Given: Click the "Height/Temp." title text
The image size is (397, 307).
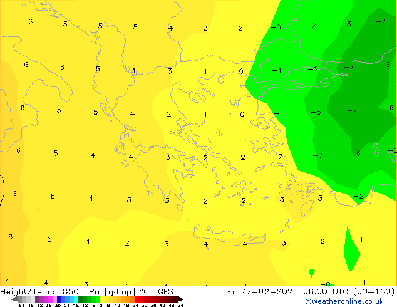Looking at the screenshot, I should coord(28,292).
